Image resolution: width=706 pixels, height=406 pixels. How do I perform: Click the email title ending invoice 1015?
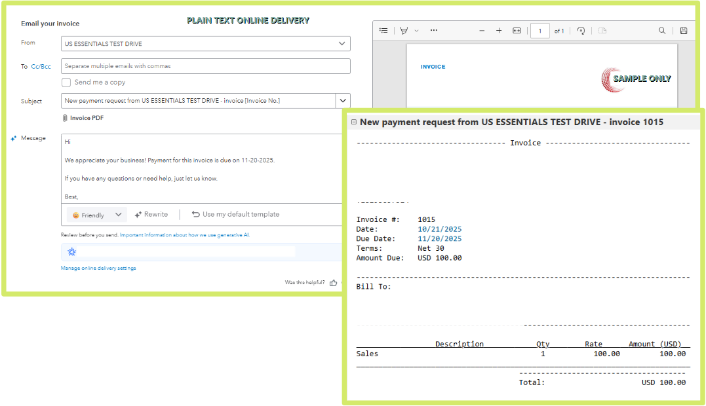point(511,122)
